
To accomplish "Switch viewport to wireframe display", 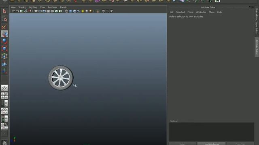I will (66, 11).
